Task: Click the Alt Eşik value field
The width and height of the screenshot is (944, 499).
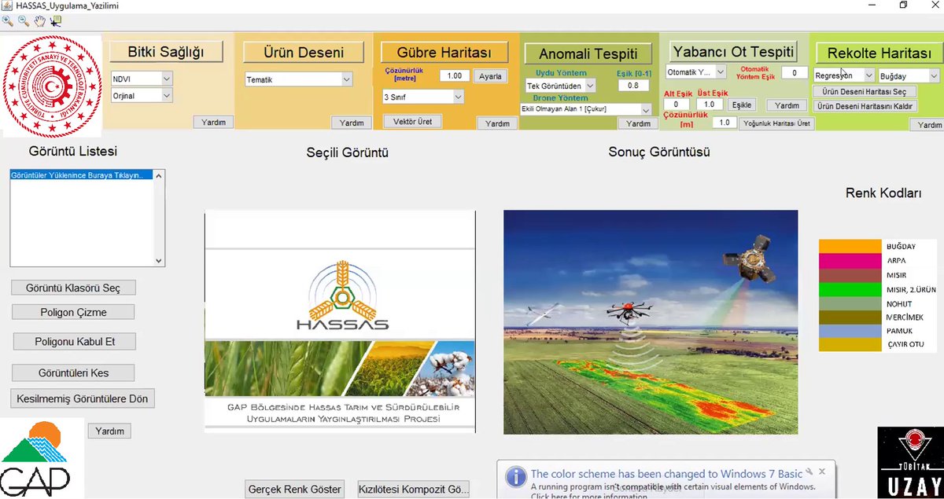Action: (x=677, y=104)
